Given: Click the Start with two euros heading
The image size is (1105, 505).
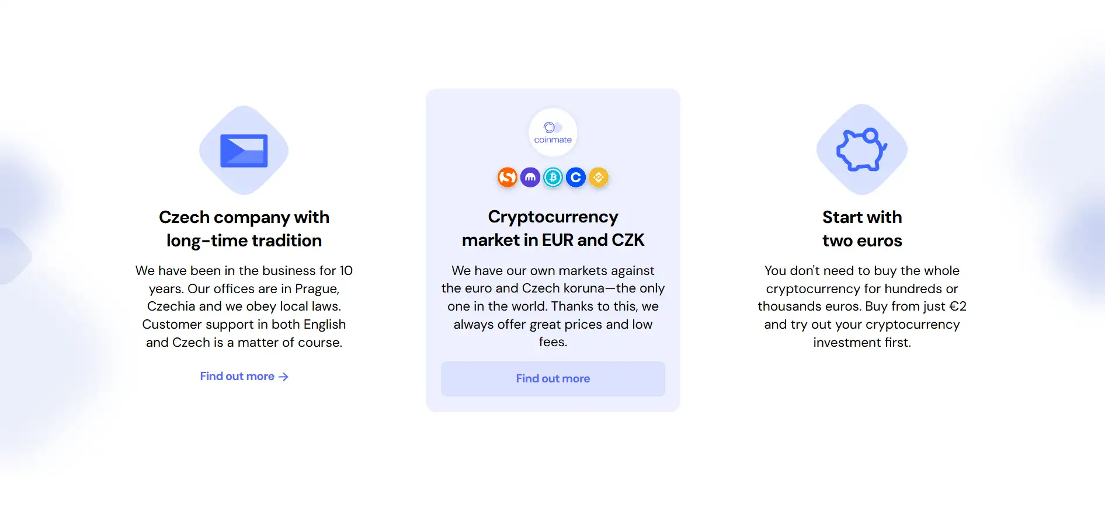Looking at the screenshot, I should (861, 229).
